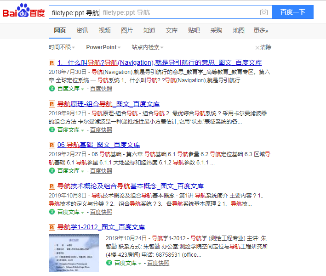Click the camera image search icon
The height and width of the screenshot is (276, 326).
click(x=263, y=12)
